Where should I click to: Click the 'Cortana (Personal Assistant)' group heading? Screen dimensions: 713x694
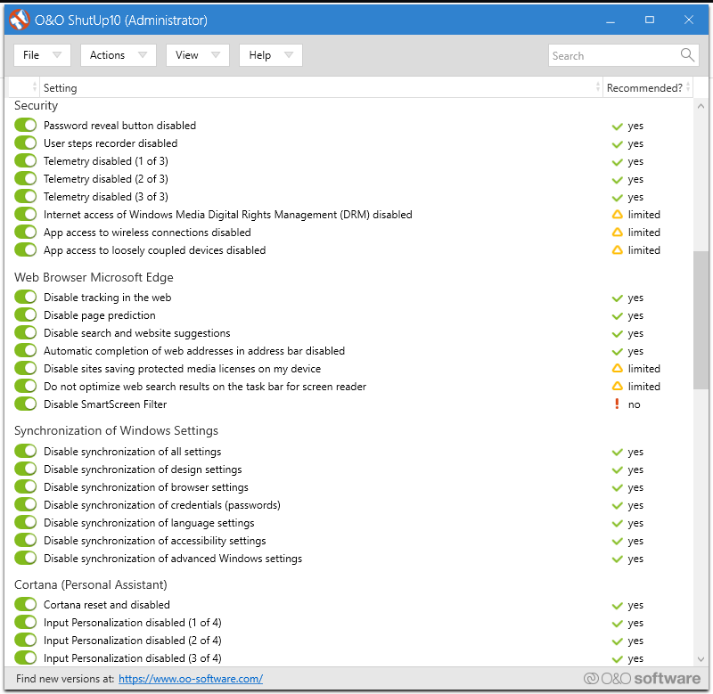coord(91,584)
